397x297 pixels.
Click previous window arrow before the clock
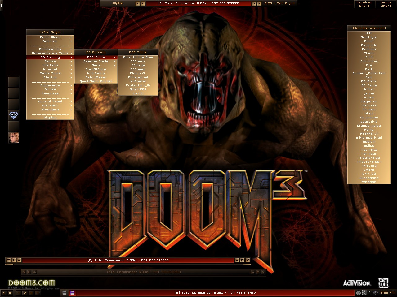(254, 3)
